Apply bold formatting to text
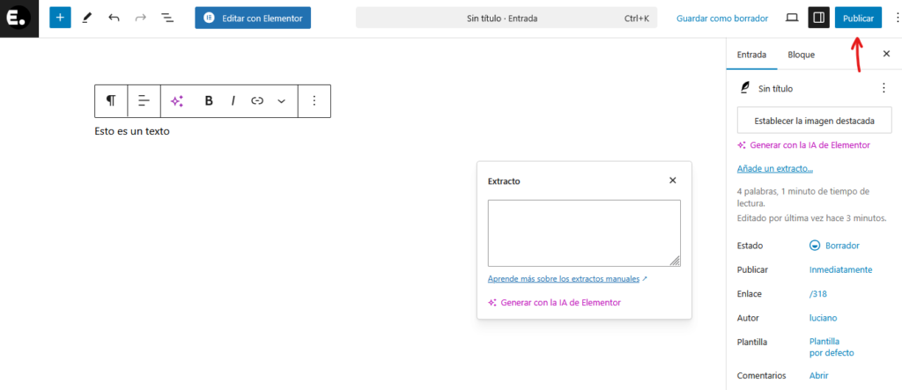This screenshot has width=902, height=390. click(209, 100)
